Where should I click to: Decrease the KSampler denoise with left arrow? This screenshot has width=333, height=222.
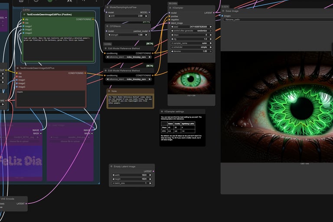[172, 51]
